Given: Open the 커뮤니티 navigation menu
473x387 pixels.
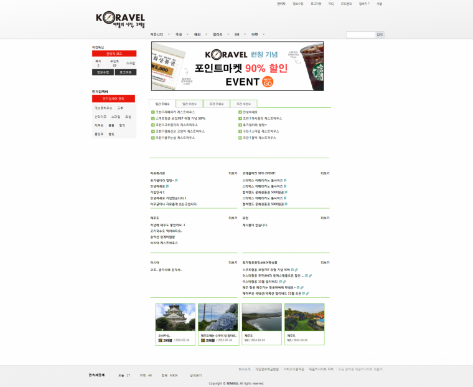Looking at the screenshot, I should [x=157, y=34].
